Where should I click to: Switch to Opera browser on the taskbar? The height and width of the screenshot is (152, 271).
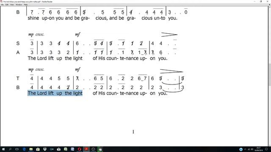(x=79, y=149)
